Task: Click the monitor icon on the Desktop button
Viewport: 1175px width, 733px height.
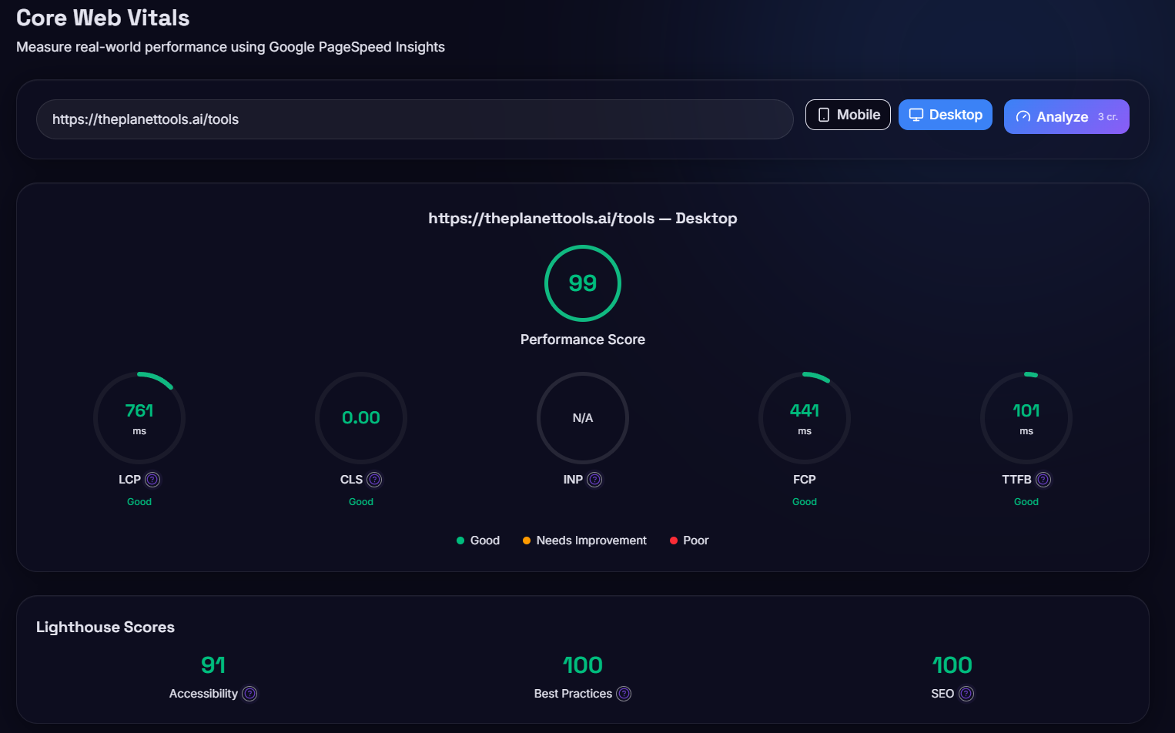Action: (x=916, y=114)
